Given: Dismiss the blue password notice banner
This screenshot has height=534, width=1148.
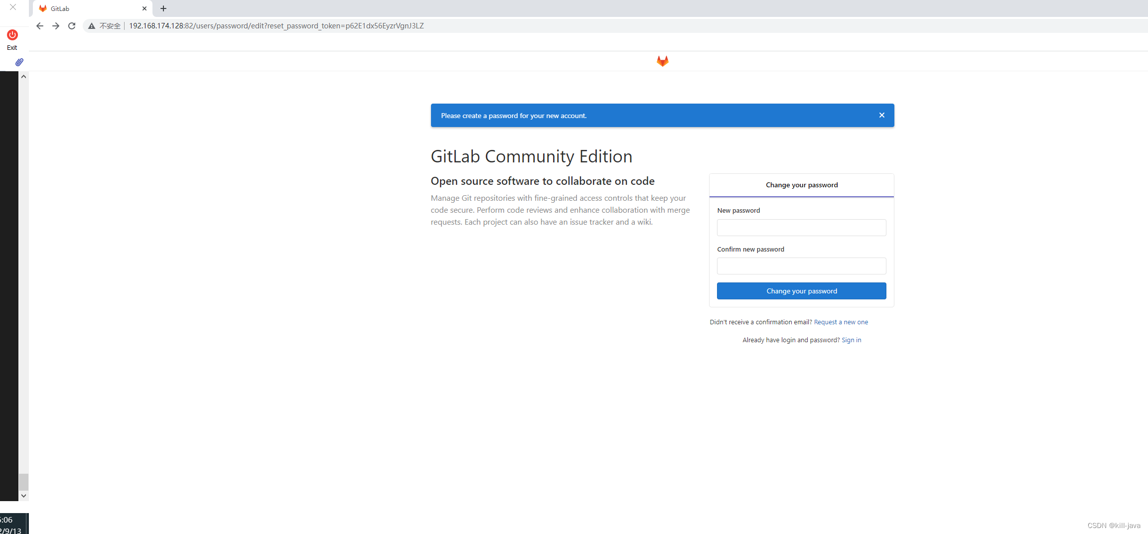Looking at the screenshot, I should [x=881, y=115].
